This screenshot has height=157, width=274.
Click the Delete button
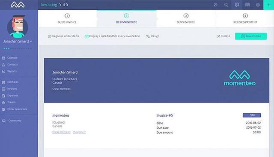[223, 36]
